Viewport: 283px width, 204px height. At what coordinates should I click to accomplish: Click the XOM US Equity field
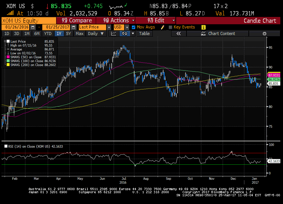click(29, 21)
